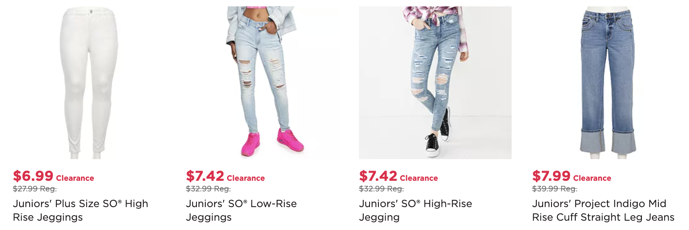The width and height of the screenshot is (689, 230).
Task: Open the white Plus Size High Rise Jeggings image
Action: (x=89, y=83)
